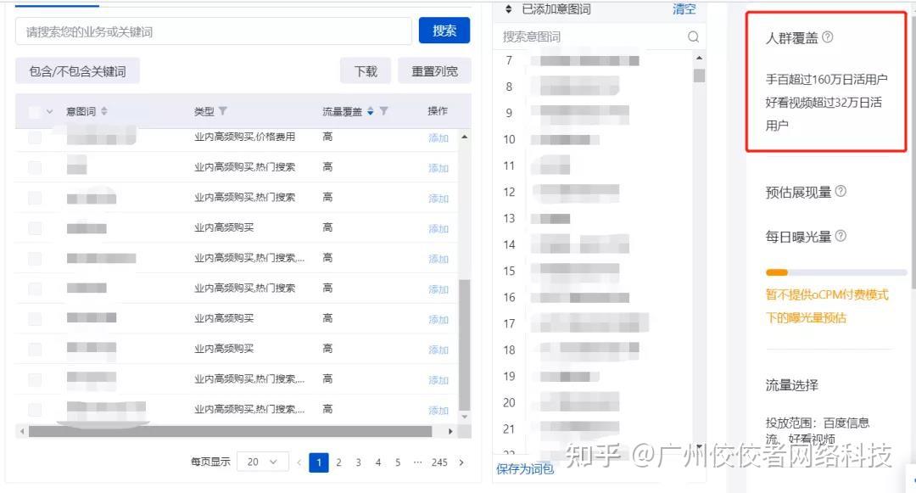
Task: Toggle the select-all checkbox in table header
Action: tap(35, 111)
